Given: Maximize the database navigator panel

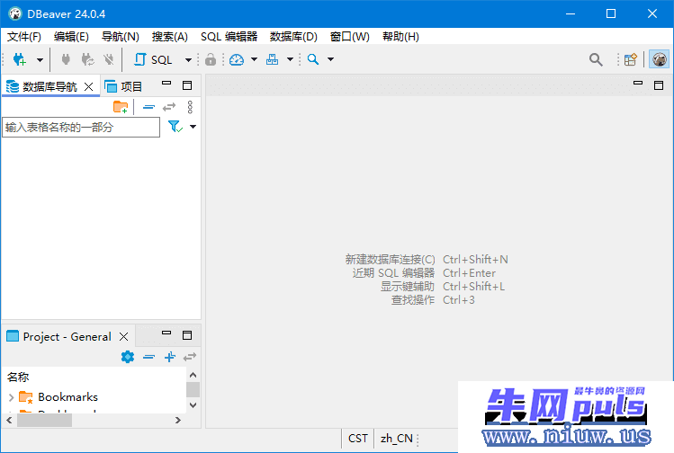Looking at the screenshot, I should (x=187, y=85).
